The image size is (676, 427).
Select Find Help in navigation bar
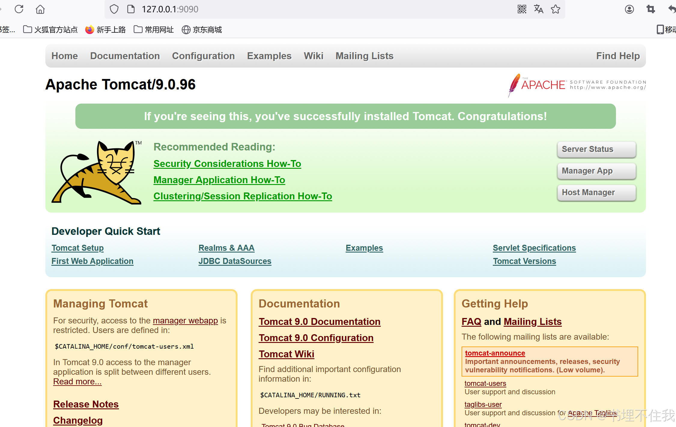[618, 56]
